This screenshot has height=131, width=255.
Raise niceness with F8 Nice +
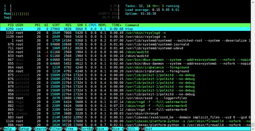pyautogui.click(x=116, y=129)
